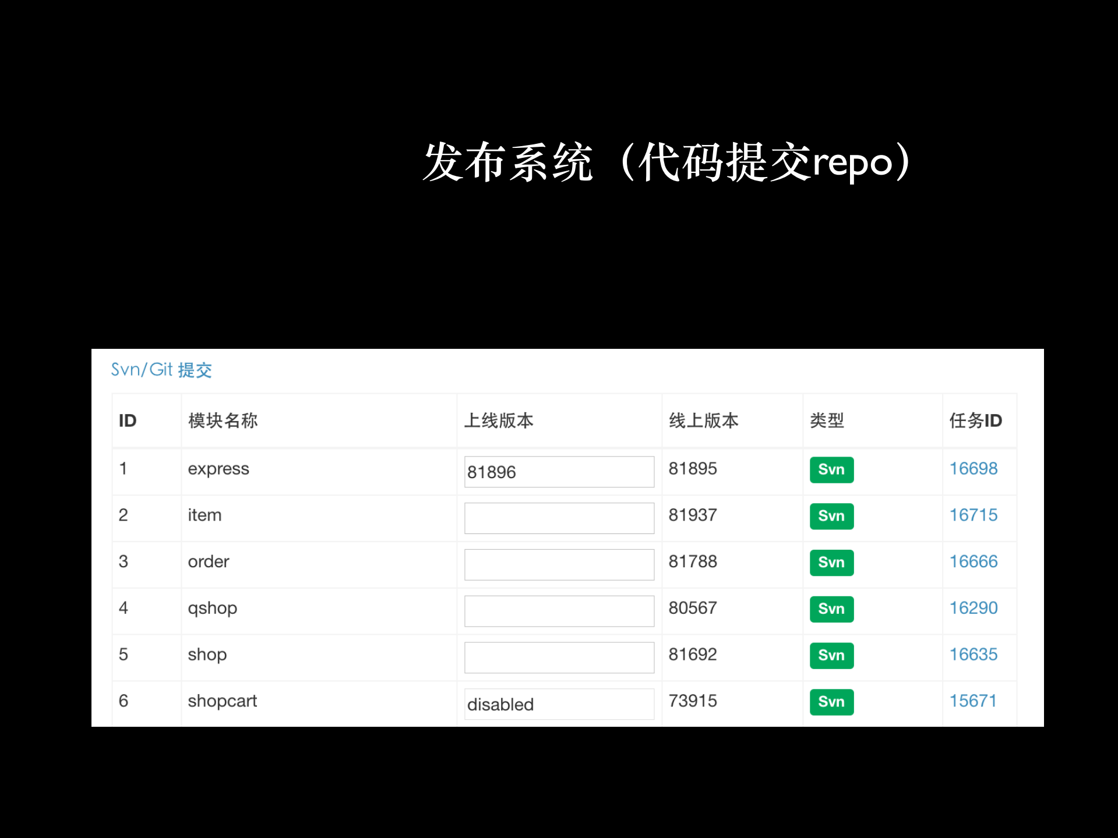Select the disabled input for shopcart
This screenshot has height=838, width=1118.
tap(558, 703)
